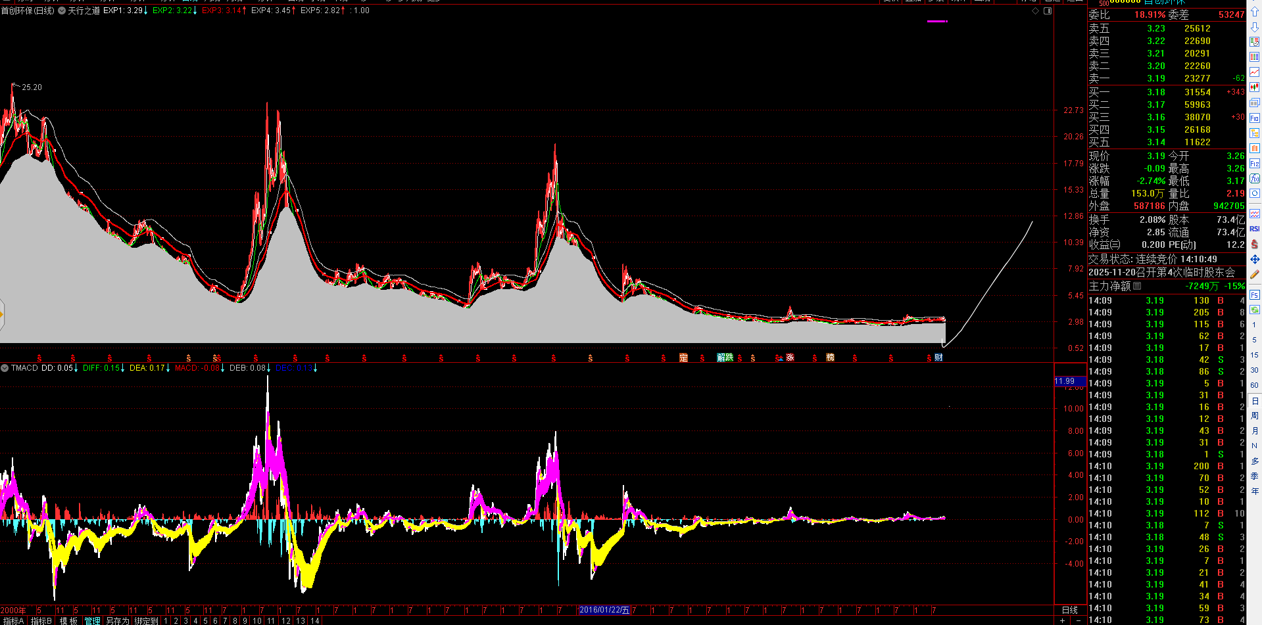This screenshot has height=625, width=1262.
Task: Select the 年 yearly period
Action: (1254, 491)
